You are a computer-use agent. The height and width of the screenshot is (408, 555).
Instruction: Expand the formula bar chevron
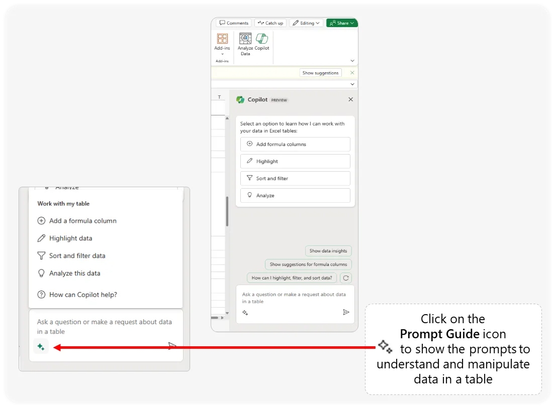[x=352, y=84]
